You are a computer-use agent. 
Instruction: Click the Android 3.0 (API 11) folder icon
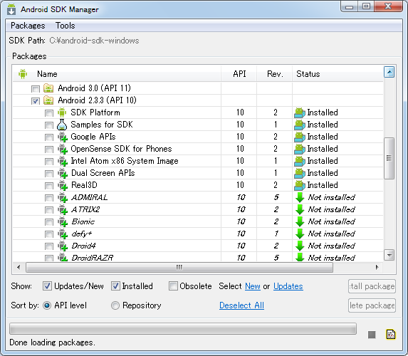click(x=48, y=88)
